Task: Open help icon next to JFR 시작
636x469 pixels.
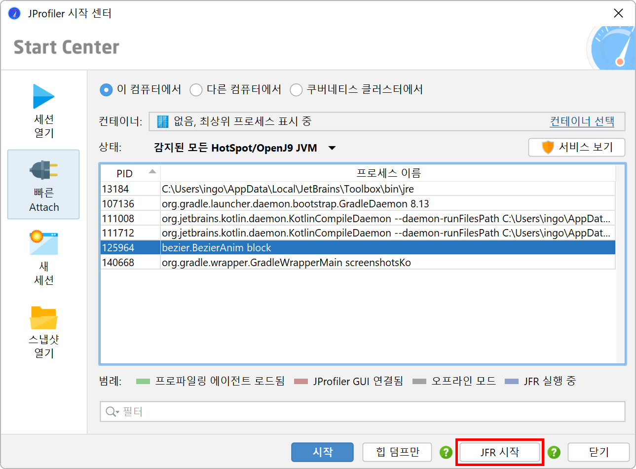Action: point(554,452)
